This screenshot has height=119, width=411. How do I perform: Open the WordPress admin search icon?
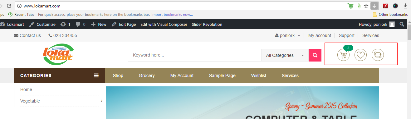402,24
